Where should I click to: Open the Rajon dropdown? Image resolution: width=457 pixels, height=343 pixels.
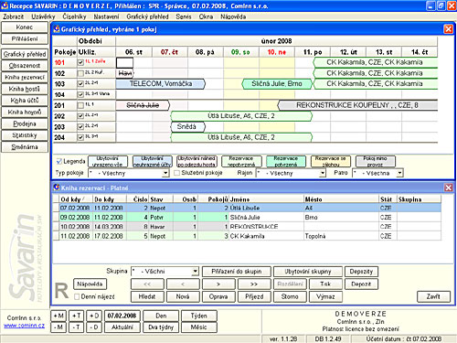tap(323, 173)
